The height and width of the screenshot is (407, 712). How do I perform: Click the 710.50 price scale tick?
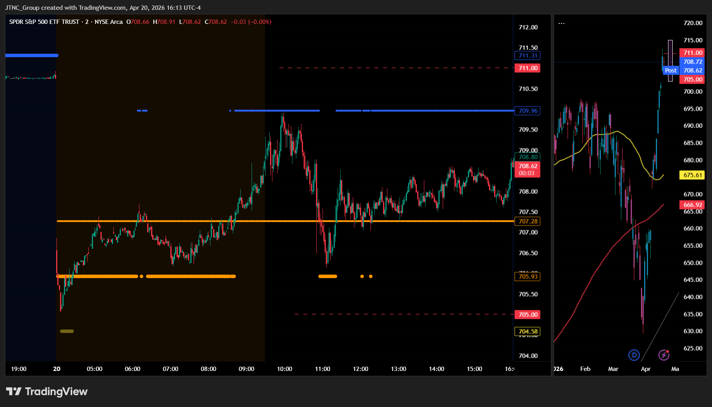(x=528, y=89)
